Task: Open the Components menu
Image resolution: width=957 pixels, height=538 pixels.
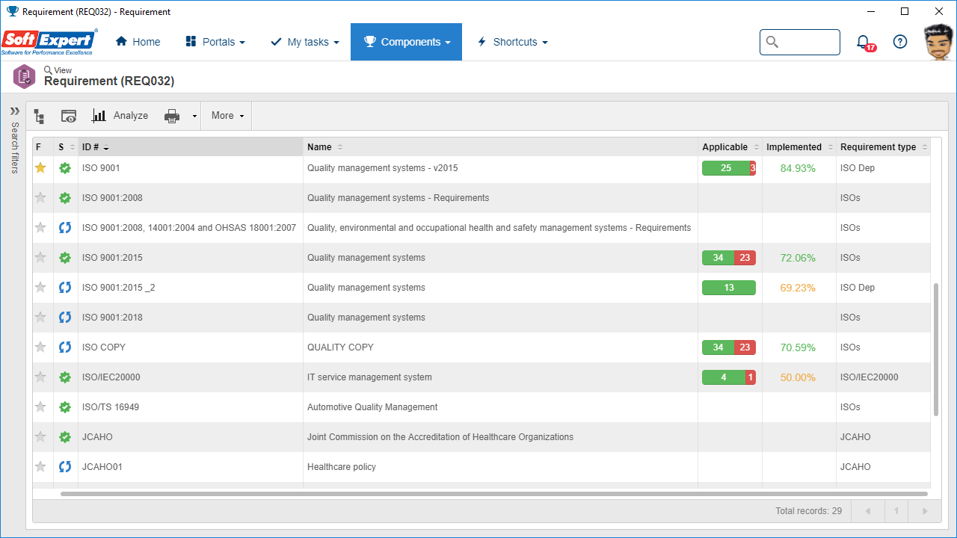Action: click(x=406, y=42)
